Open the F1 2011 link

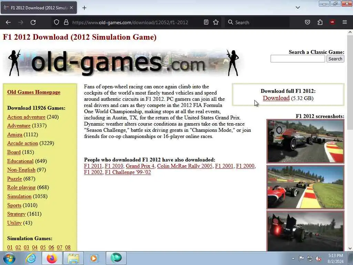[93, 166]
